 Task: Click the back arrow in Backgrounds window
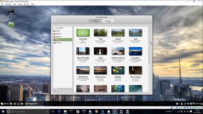click(54, 21)
